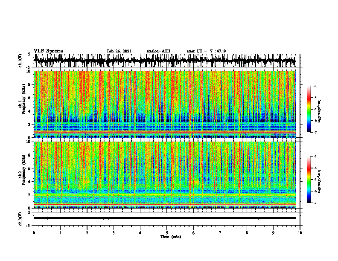Click the time axis tick label "5"
This screenshot has width=338, height=261.
167,233
